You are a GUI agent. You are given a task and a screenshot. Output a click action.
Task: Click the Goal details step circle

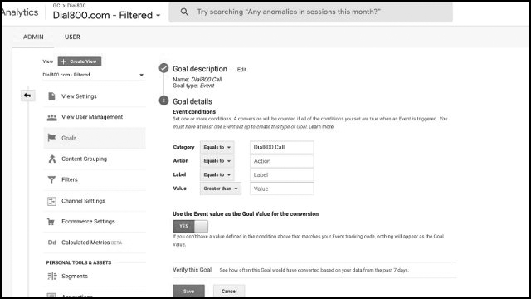click(x=163, y=100)
